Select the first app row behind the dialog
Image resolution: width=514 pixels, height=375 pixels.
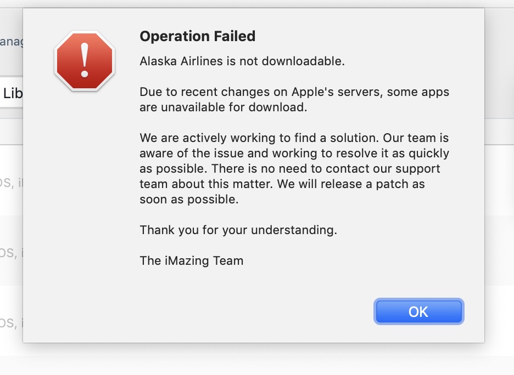click(11, 182)
